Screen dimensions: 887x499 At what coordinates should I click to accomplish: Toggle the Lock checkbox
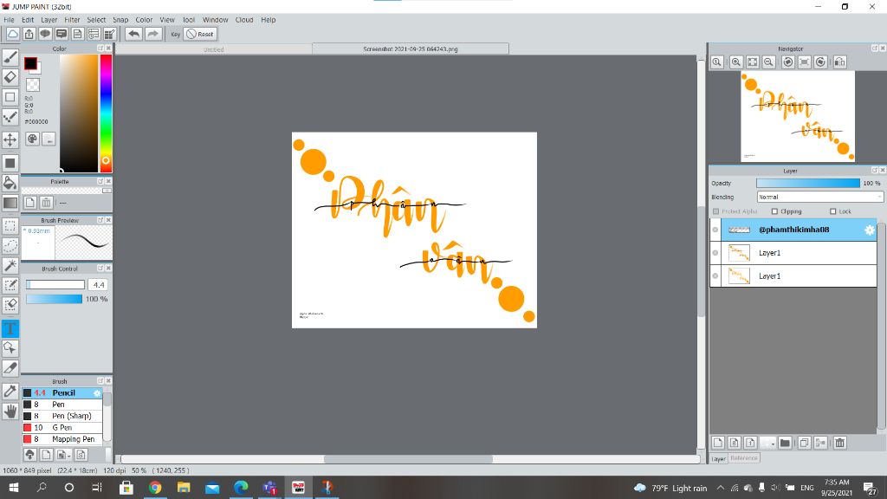(x=832, y=211)
